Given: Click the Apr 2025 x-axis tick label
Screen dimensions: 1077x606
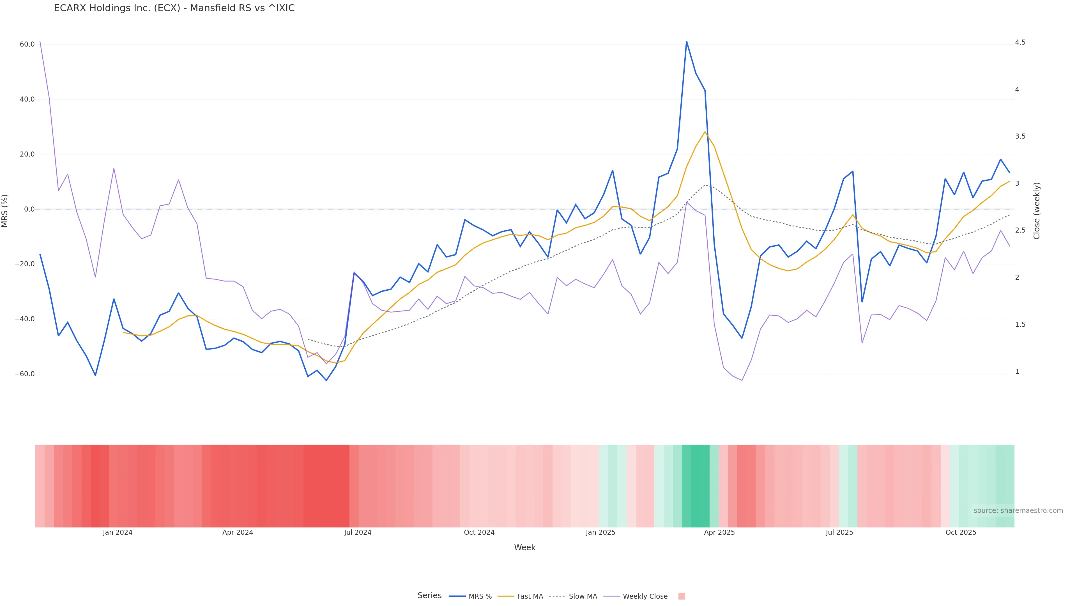Looking at the screenshot, I should pyautogui.click(x=719, y=532).
